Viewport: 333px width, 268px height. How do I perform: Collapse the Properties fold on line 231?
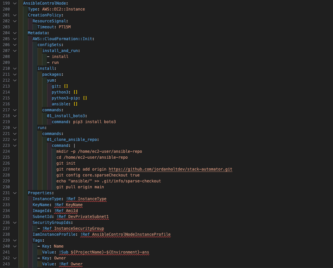(15, 193)
